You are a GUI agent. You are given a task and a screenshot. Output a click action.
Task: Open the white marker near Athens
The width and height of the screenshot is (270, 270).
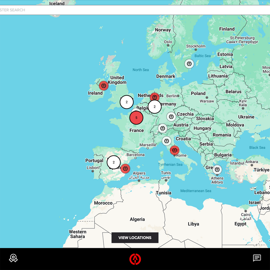[x=217, y=170]
